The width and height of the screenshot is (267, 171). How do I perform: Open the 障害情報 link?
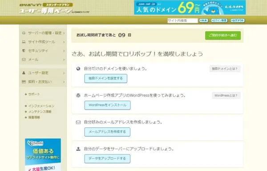[34, 118]
